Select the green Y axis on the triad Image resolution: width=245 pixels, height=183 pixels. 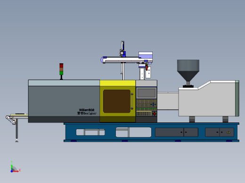coord(12,167)
